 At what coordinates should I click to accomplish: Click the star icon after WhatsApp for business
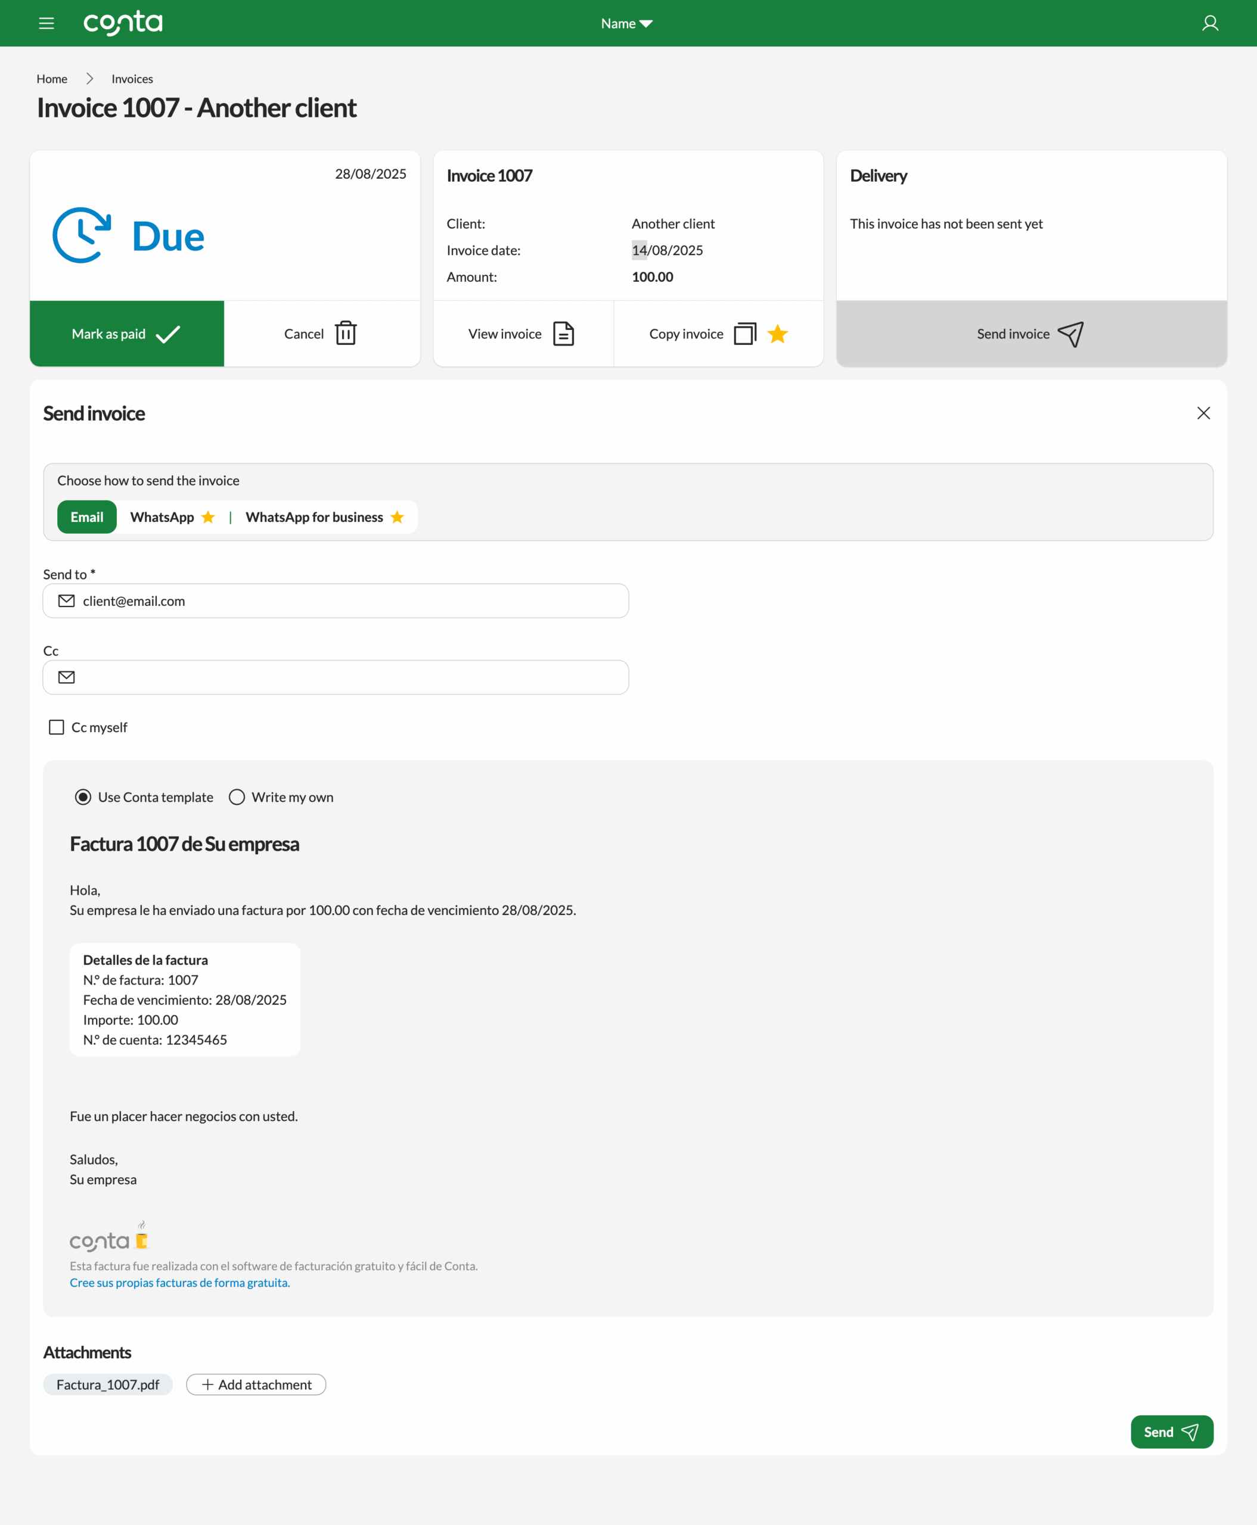tap(397, 517)
